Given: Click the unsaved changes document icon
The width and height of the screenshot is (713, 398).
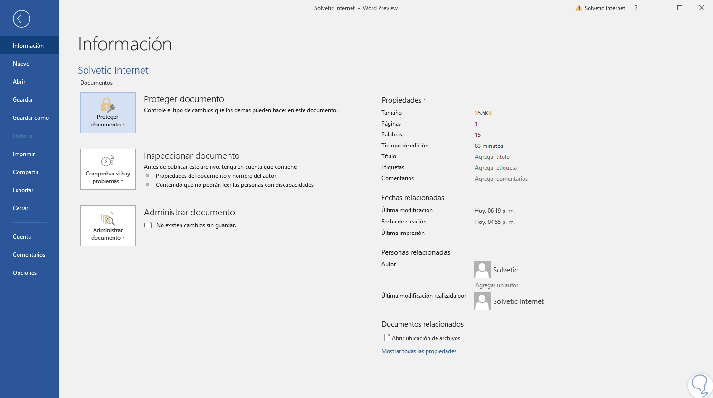Looking at the screenshot, I should point(148,225).
